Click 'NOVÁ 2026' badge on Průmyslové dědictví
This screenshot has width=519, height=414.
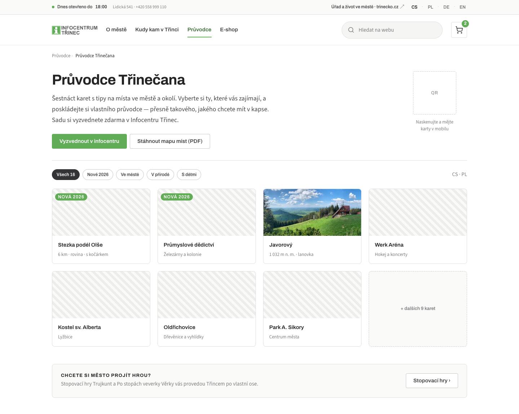(x=177, y=197)
